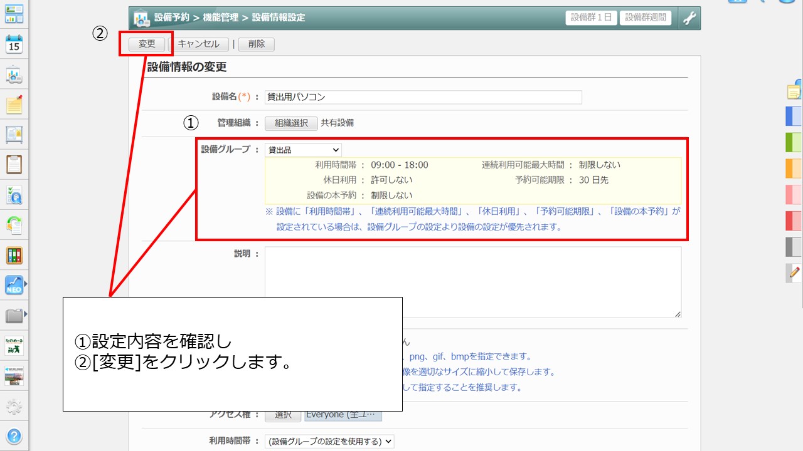
Task: Select the green sticky note color swatch
Action: coord(794,142)
